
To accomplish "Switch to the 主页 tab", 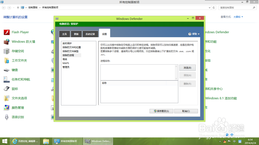I will click(x=64, y=34).
